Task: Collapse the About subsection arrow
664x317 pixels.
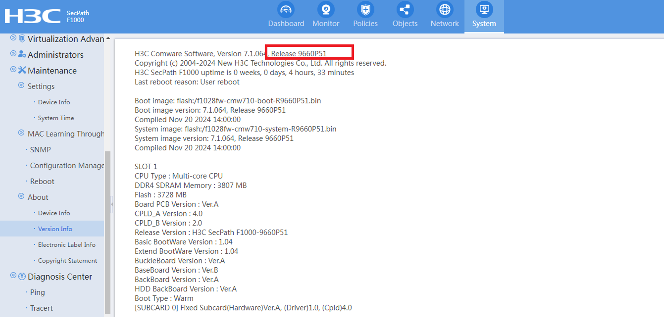Action: (x=21, y=196)
